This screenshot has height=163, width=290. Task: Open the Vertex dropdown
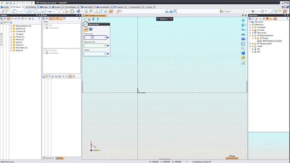[x=105, y=54]
